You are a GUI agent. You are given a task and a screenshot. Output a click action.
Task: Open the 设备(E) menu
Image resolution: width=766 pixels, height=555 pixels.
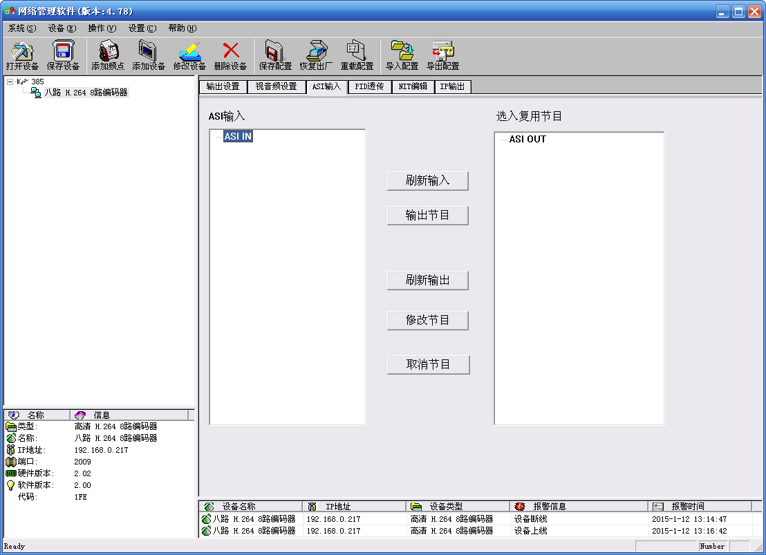[x=62, y=28]
